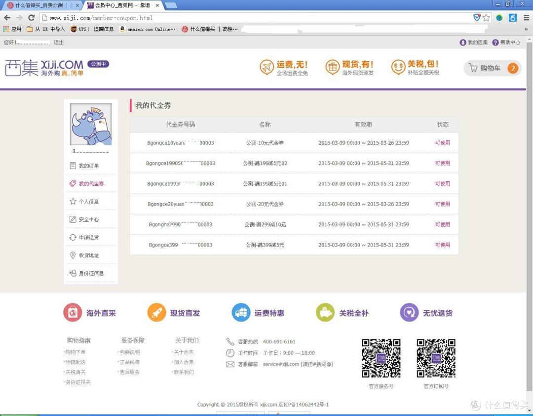
Task: Expand the bookmarks bar overflow chevron
Action: tap(526, 29)
